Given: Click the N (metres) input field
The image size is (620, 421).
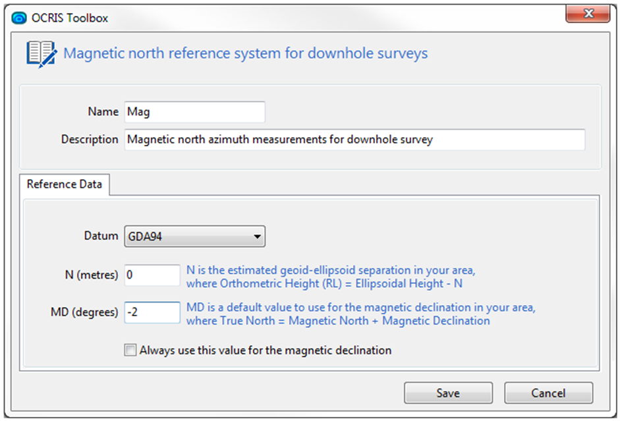Looking at the screenshot, I should coord(152,275).
